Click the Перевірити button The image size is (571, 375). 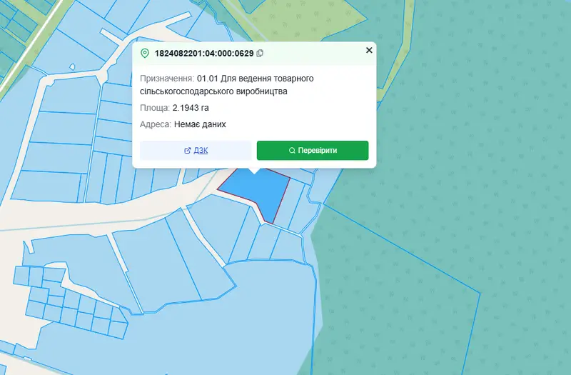tap(313, 151)
